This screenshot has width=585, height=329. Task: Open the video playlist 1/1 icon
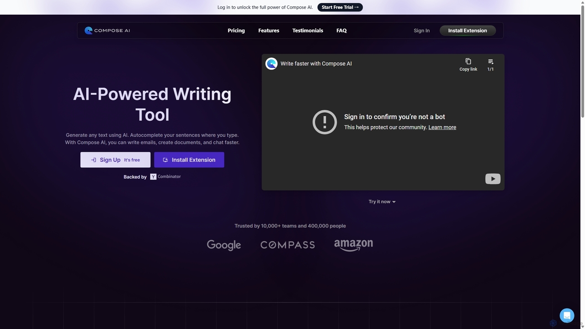[490, 64]
